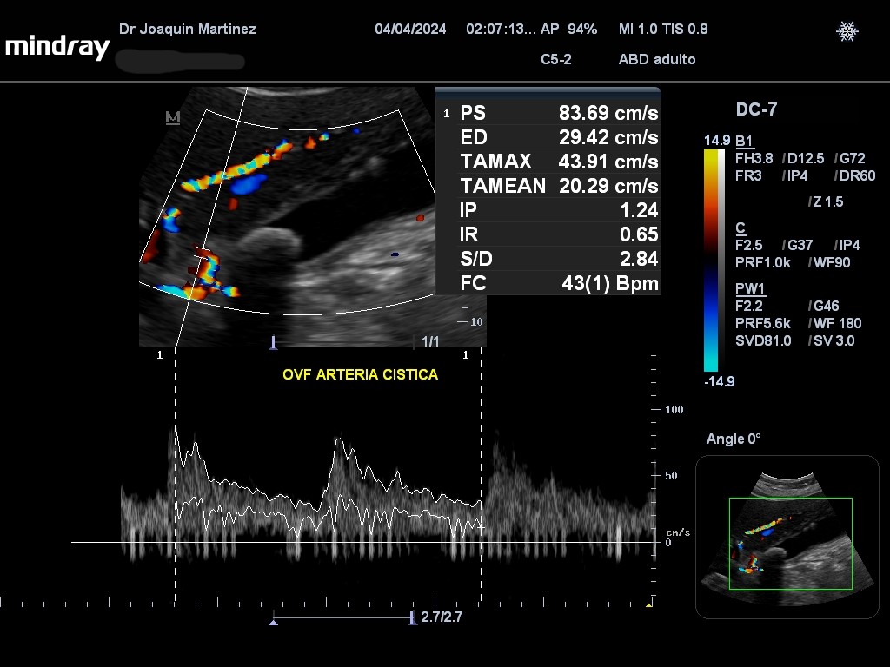
Task: Click the PRF1.0k color parameter
Action: click(763, 262)
